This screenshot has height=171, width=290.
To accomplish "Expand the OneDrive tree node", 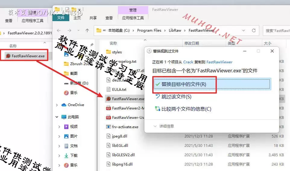I will pyautogui.click(x=57, y=105).
